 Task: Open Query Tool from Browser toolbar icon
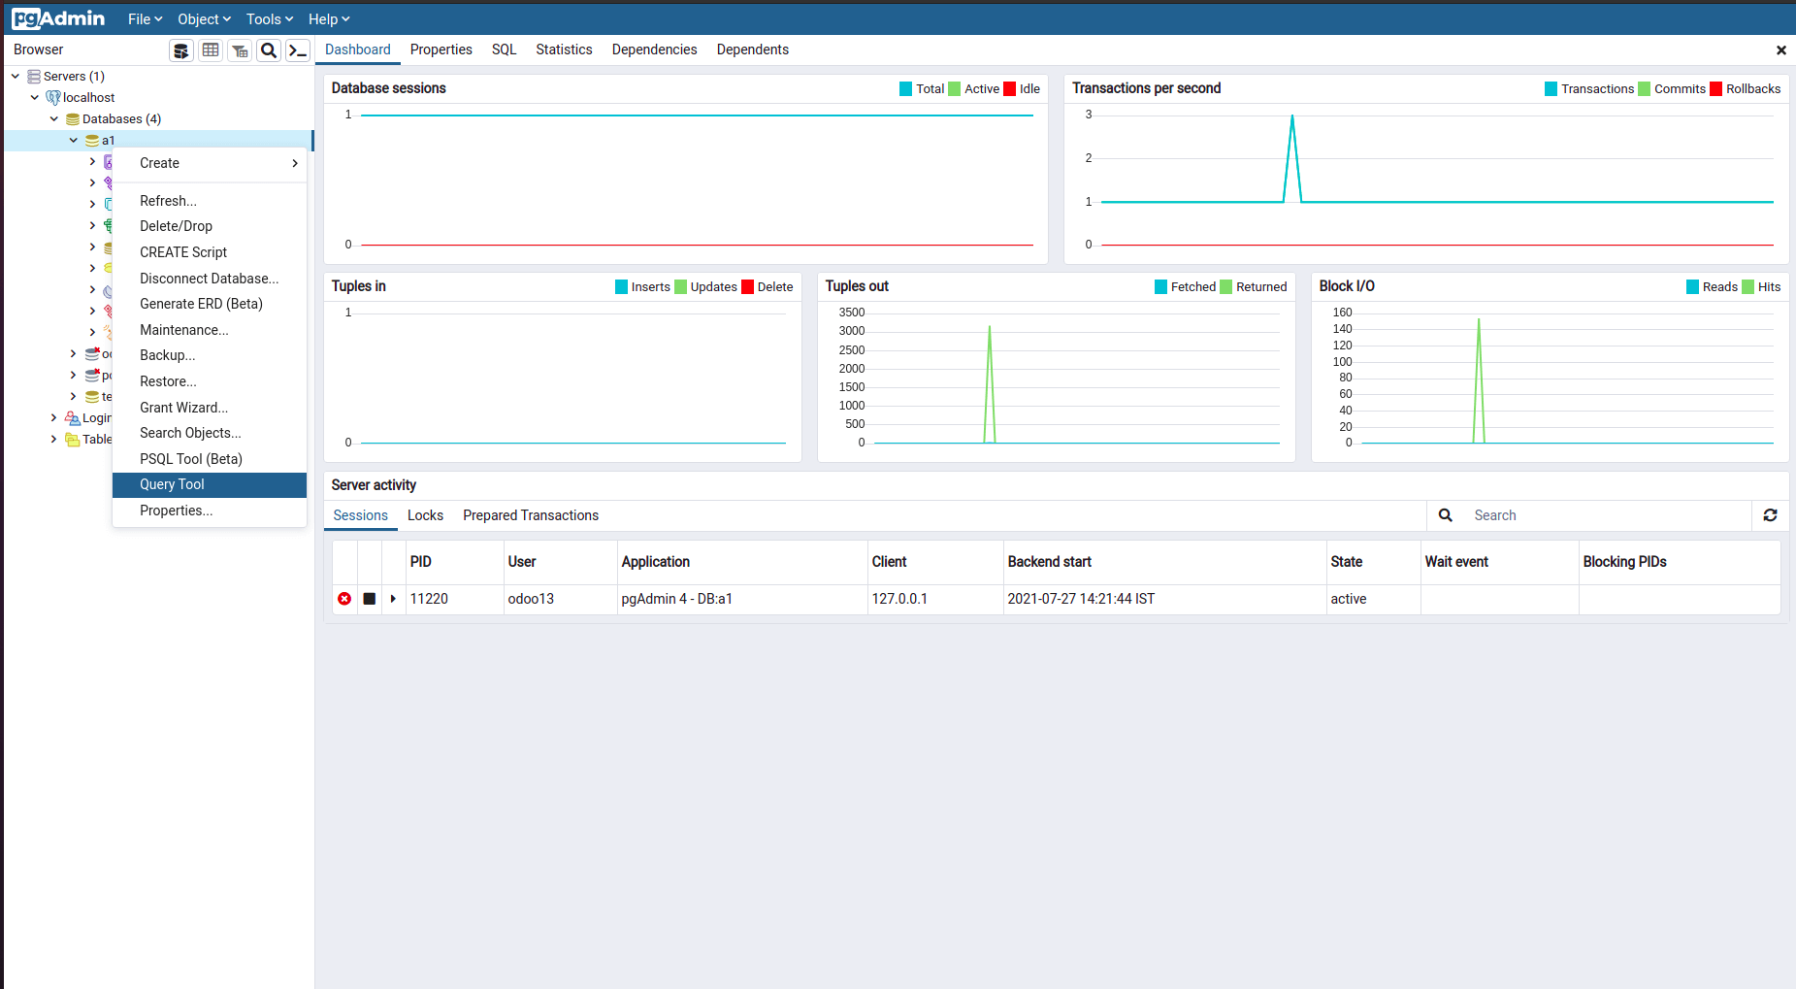181,50
